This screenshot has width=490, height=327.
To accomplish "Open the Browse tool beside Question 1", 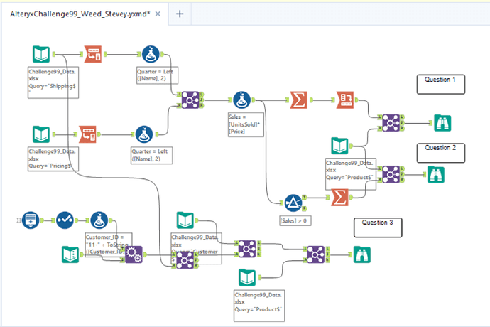I will point(442,123).
